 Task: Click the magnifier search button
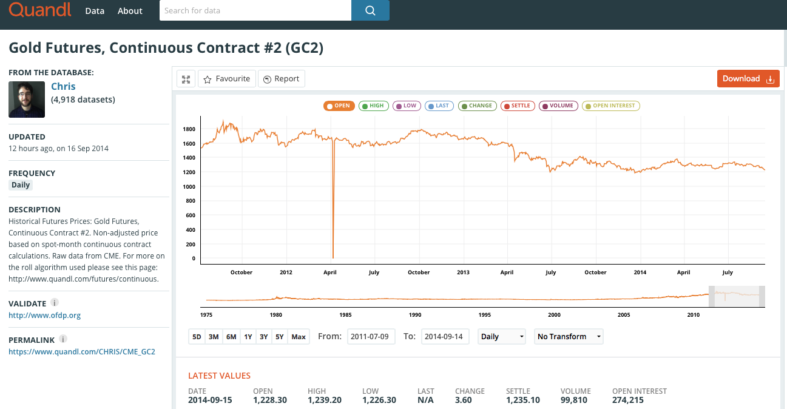(x=370, y=10)
